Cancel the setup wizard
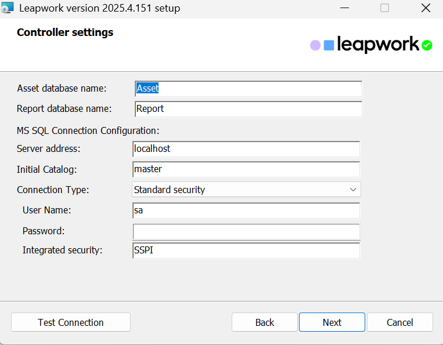Image resolution: width=443 pixels, height=345 pixels. click(x=399, y=322)
